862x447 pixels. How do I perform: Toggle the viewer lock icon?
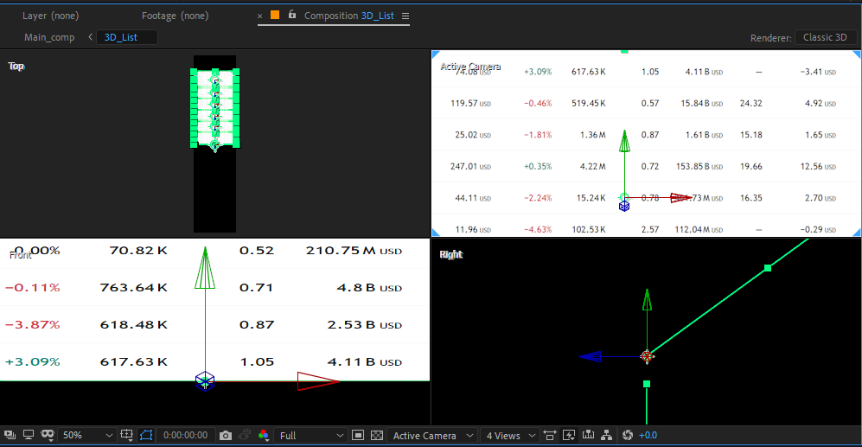tap(292, 16)
